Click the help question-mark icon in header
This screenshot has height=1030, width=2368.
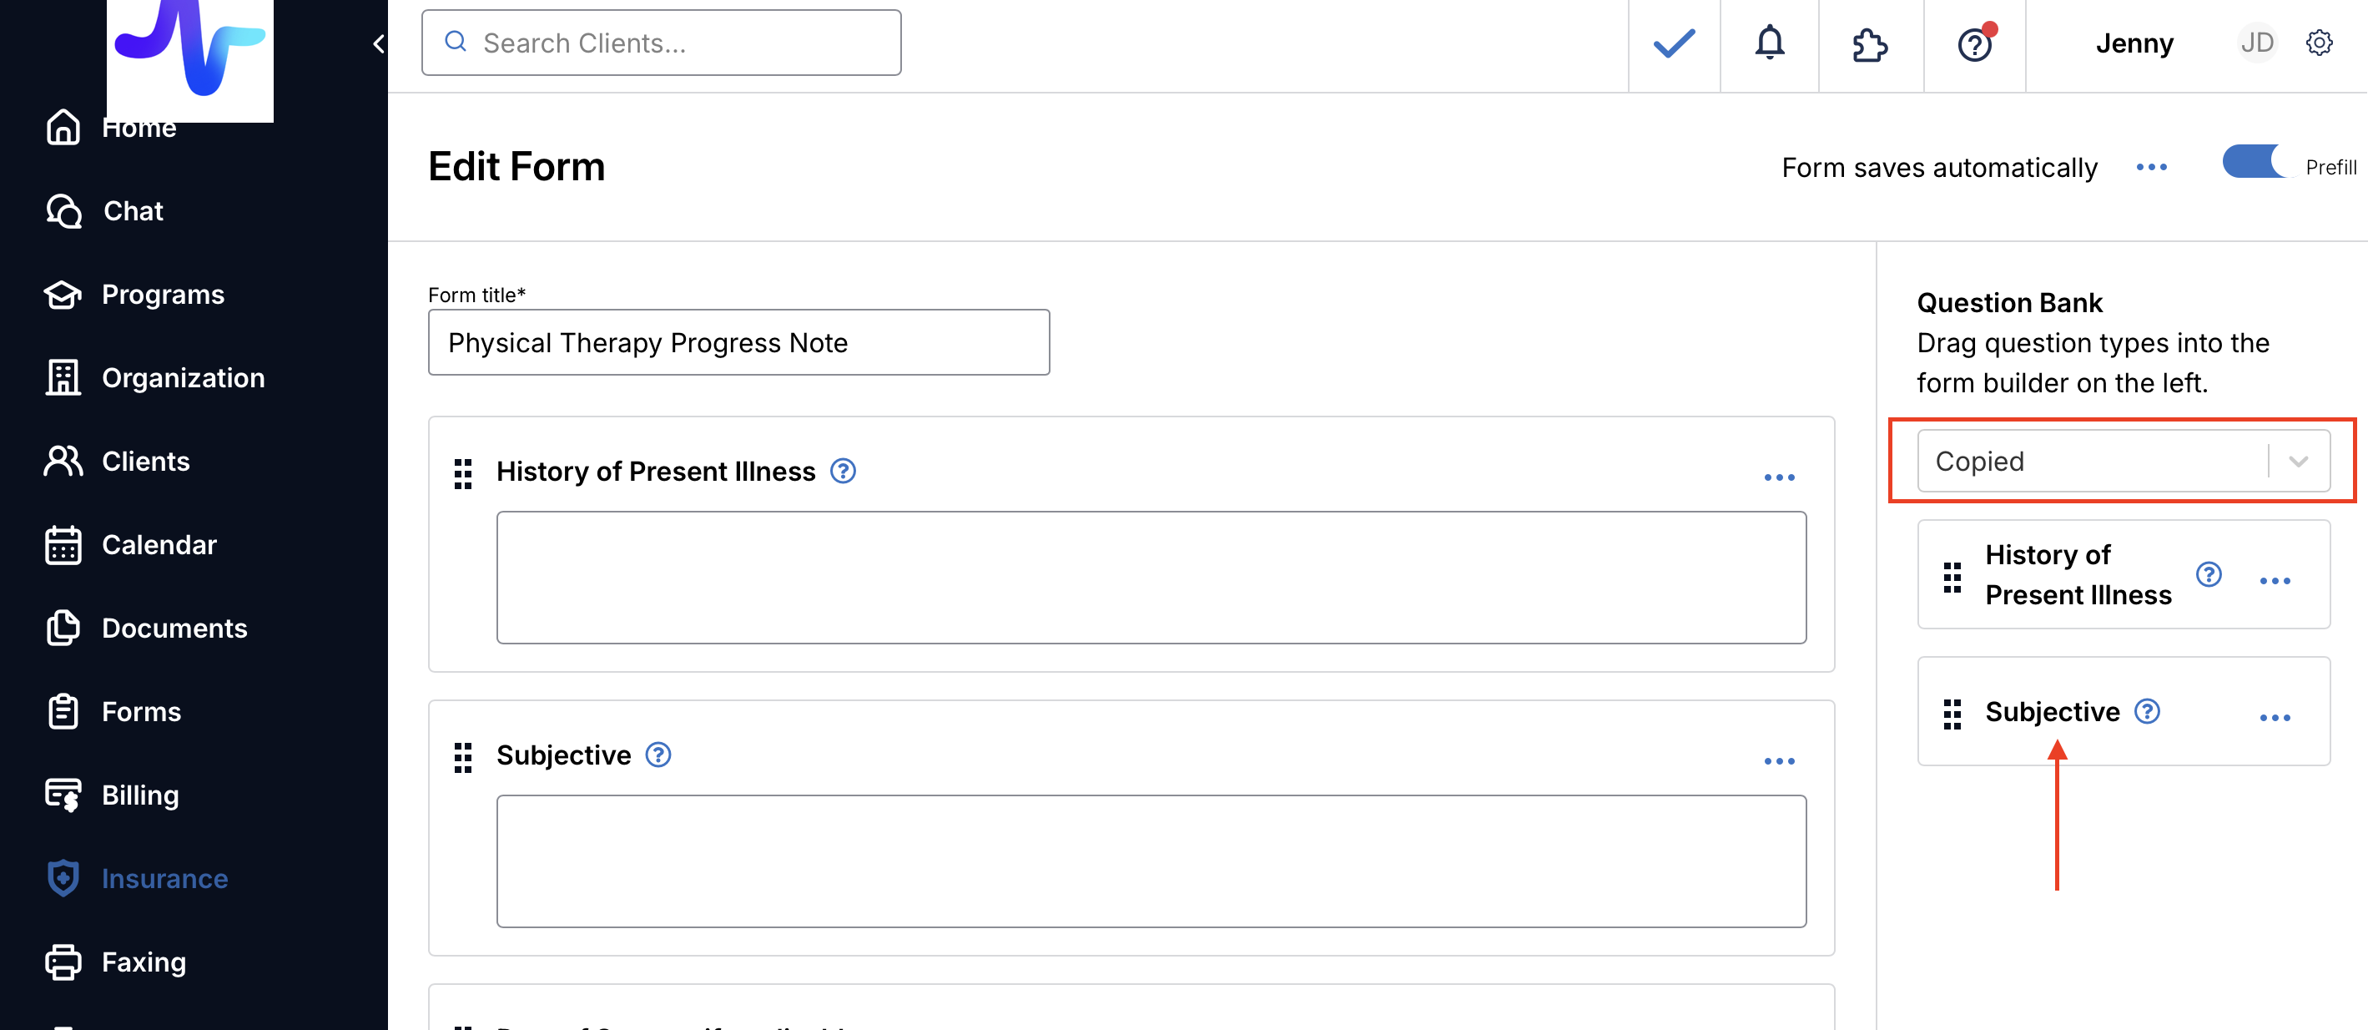(x=1973, y=43)
